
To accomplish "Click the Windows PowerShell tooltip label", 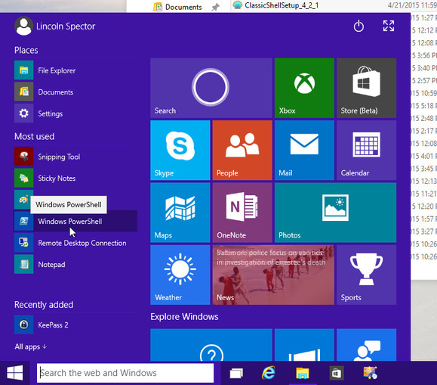I will pos(69,205).
